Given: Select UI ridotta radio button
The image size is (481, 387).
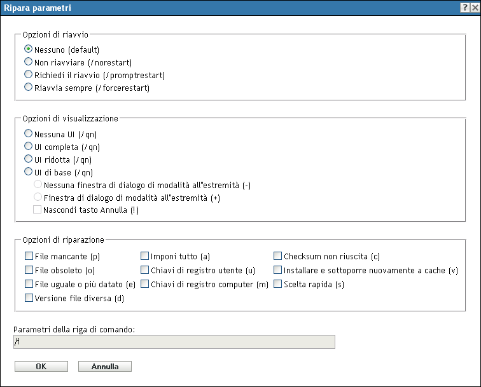Looking at the screenshot, I should 28,160.
